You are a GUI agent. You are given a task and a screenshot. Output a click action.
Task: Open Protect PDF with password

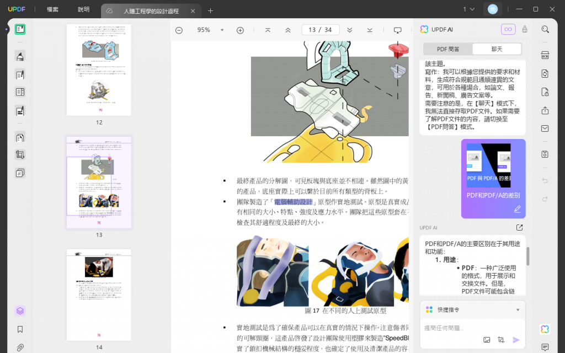(x=545, y=92)
